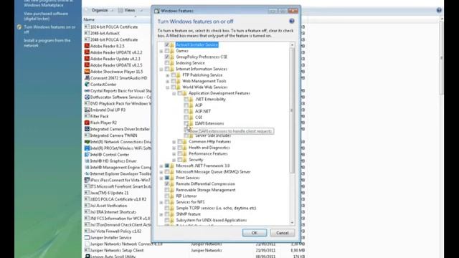
Task: Click the Windows Features feature-list scrollbar thumb
Action: click(292, 110)
